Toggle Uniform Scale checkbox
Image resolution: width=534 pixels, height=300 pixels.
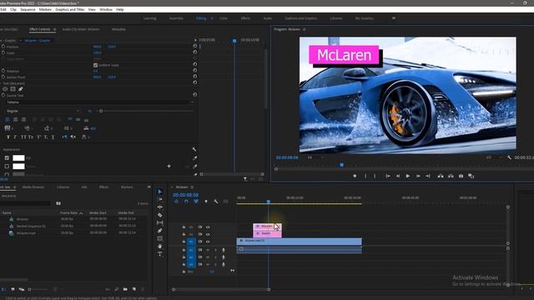pyautogui.click(x=95, y=65)
